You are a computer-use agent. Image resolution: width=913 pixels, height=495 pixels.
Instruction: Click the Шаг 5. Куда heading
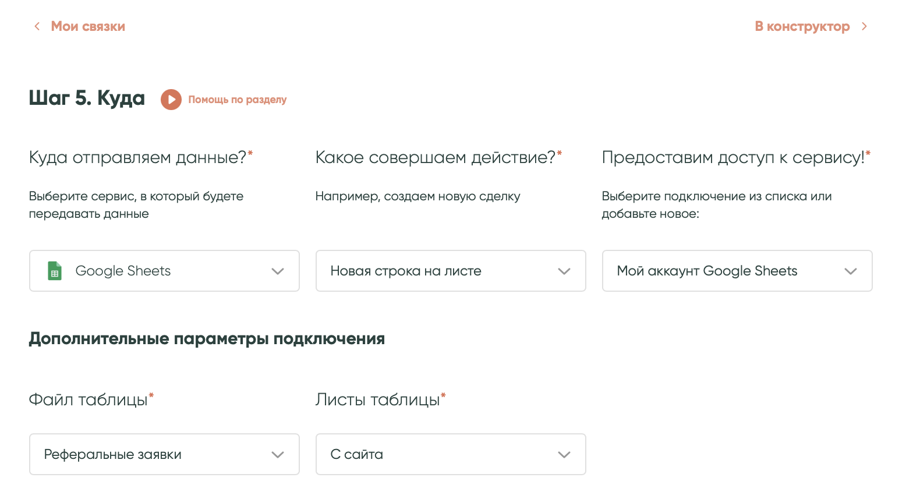click(87, 98)
